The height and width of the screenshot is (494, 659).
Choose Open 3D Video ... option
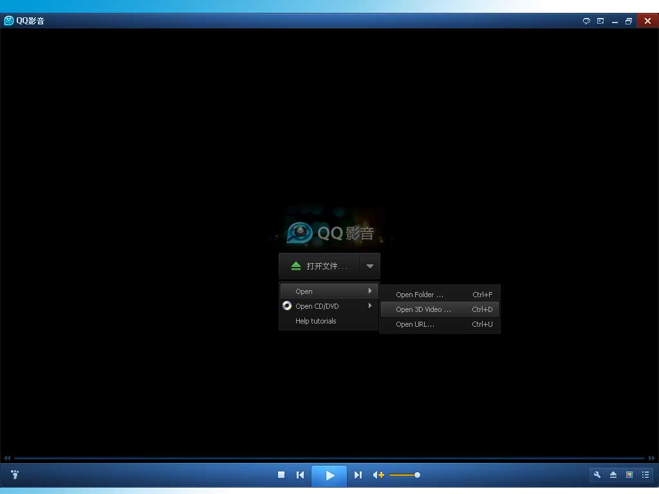(x=440, y=309)
